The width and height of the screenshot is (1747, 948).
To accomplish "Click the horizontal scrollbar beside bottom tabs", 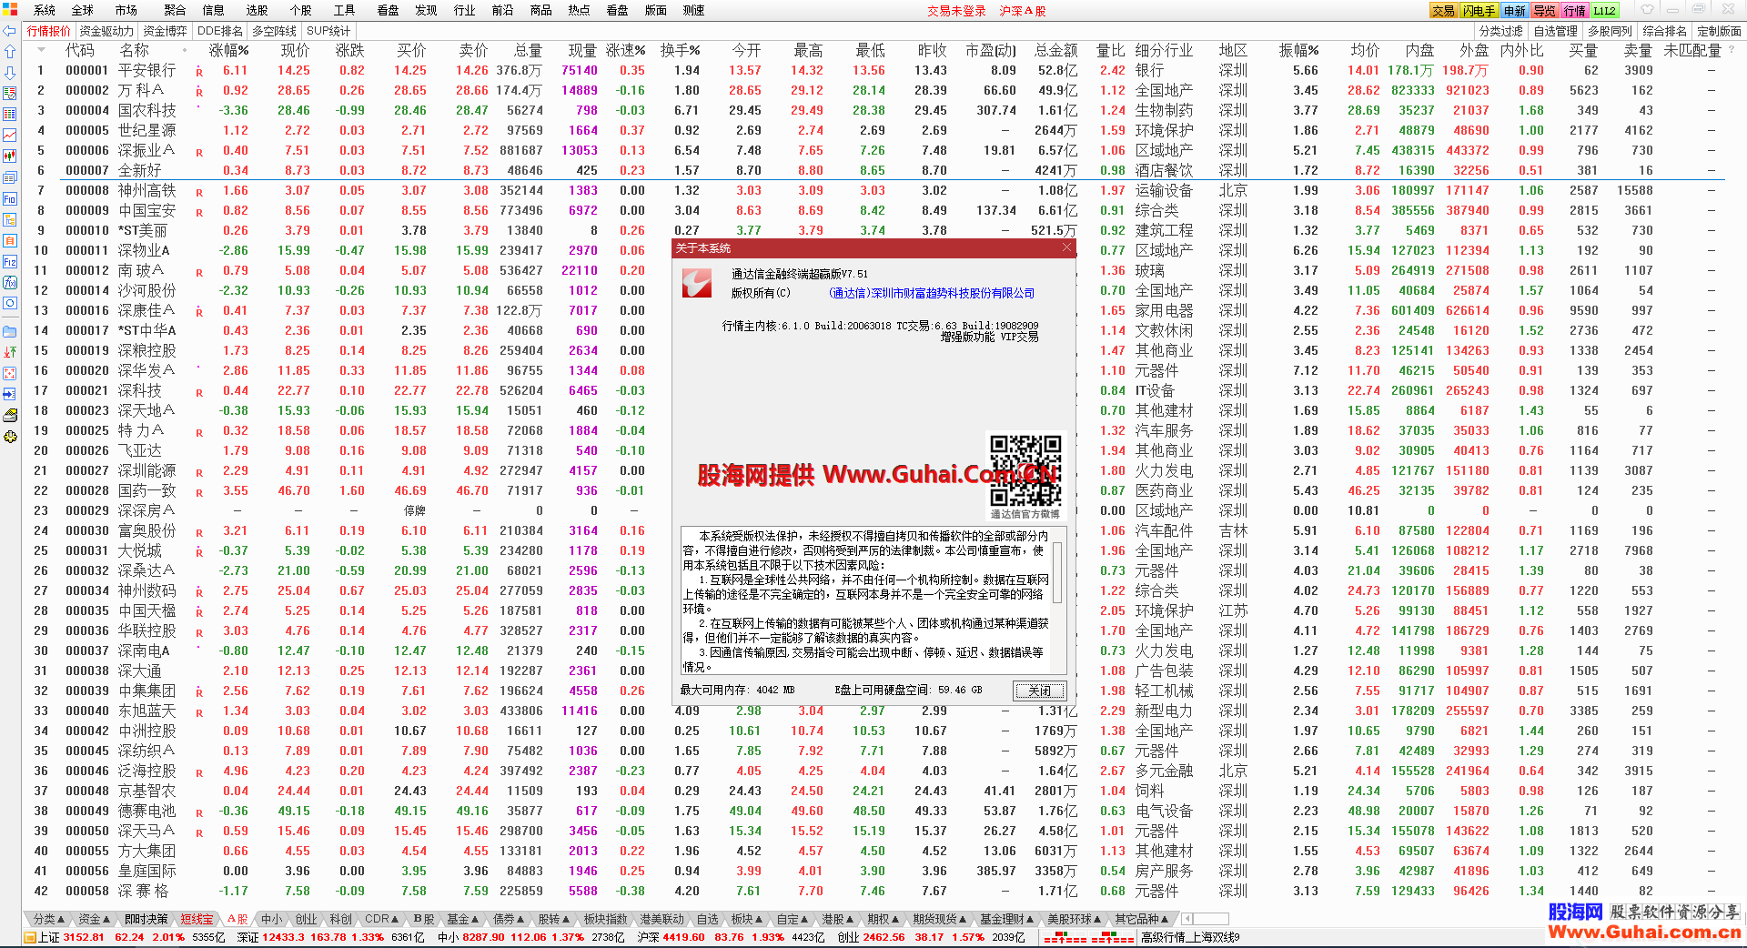I will tap(1206, 919).
